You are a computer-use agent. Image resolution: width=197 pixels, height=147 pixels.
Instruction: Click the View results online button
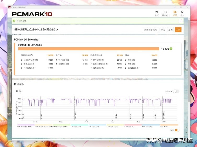(151, 30)
